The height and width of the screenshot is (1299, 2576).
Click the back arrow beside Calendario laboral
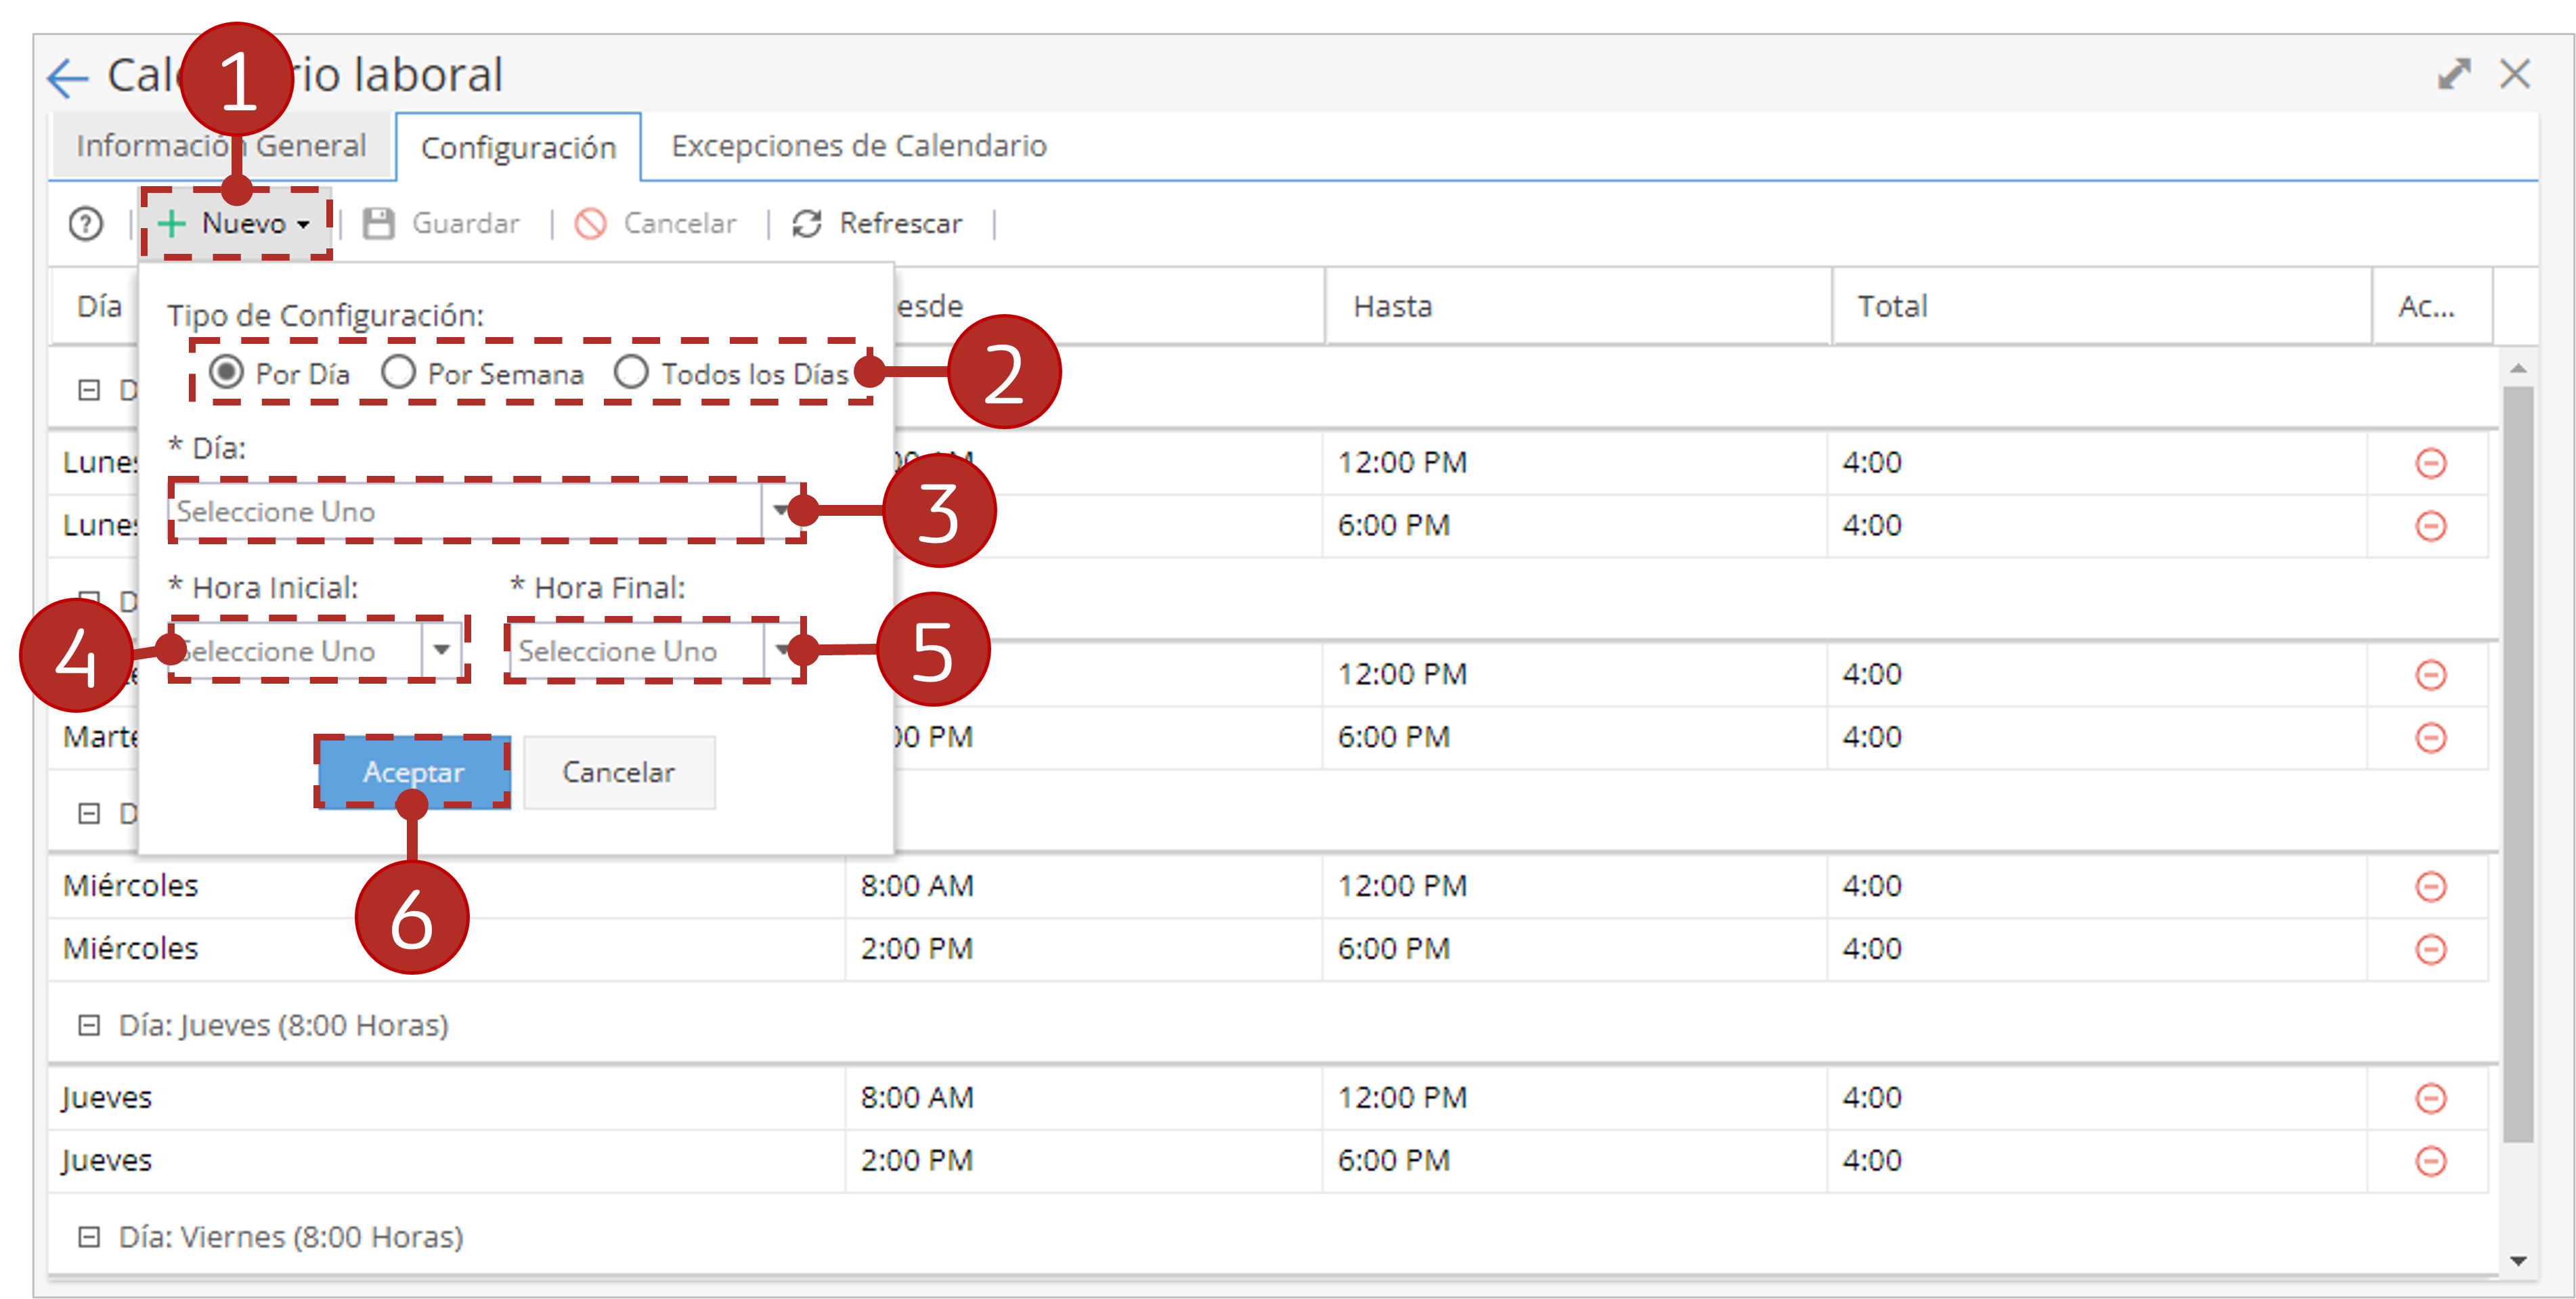tap(68, 78)
